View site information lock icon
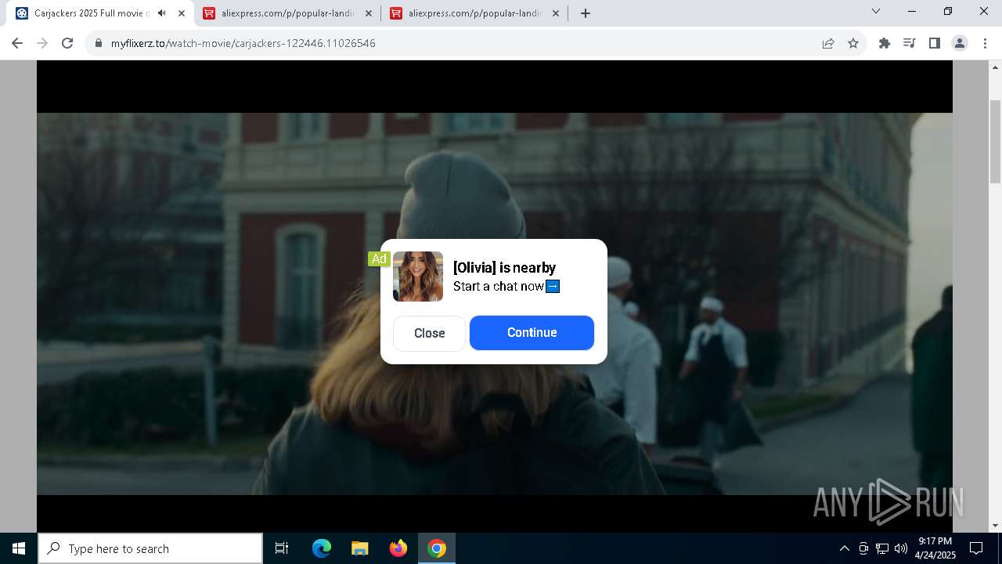The image size is (1002, 564). click(x=99, y=44)
